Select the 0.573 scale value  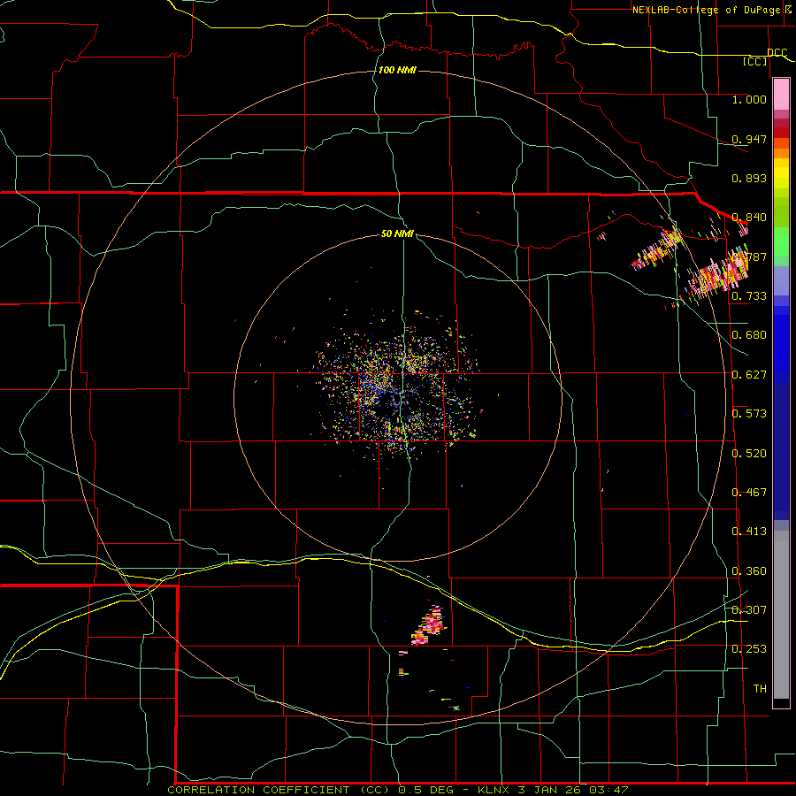(749, 413)
